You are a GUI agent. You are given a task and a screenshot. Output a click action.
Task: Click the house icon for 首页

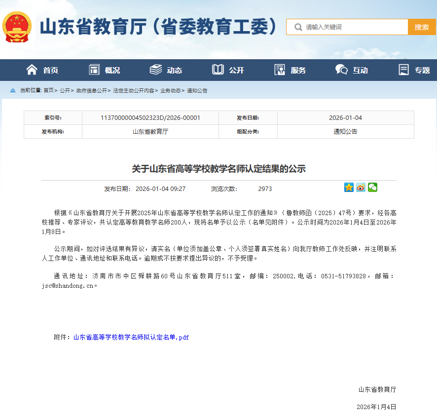32,70
